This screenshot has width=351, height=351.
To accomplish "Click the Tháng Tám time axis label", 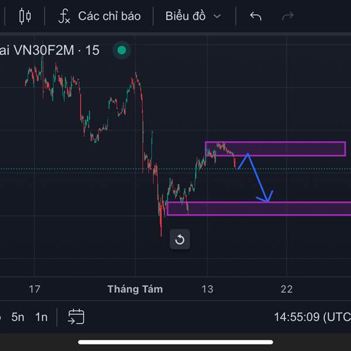I will [x=135, y=289].
